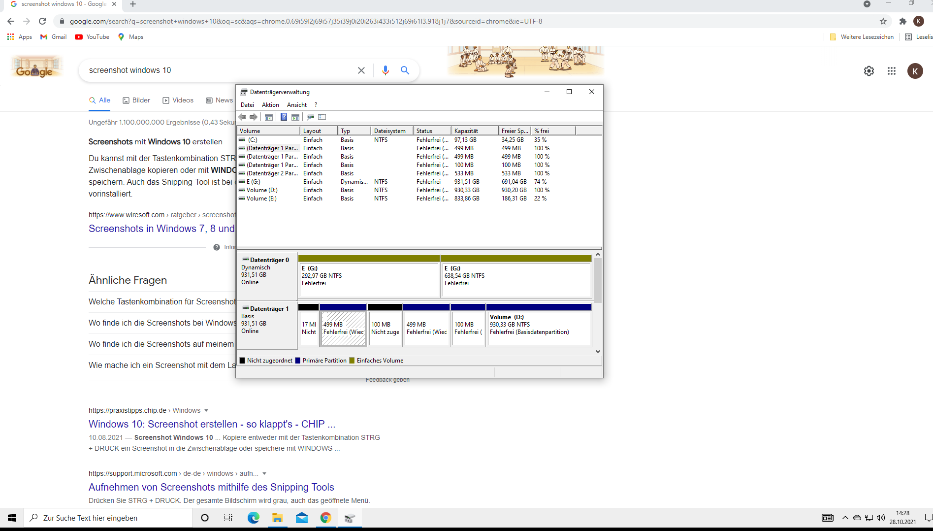Open the YouTube bookmark
The height and width of the screenshot is (531, 933).
point(92,37)
